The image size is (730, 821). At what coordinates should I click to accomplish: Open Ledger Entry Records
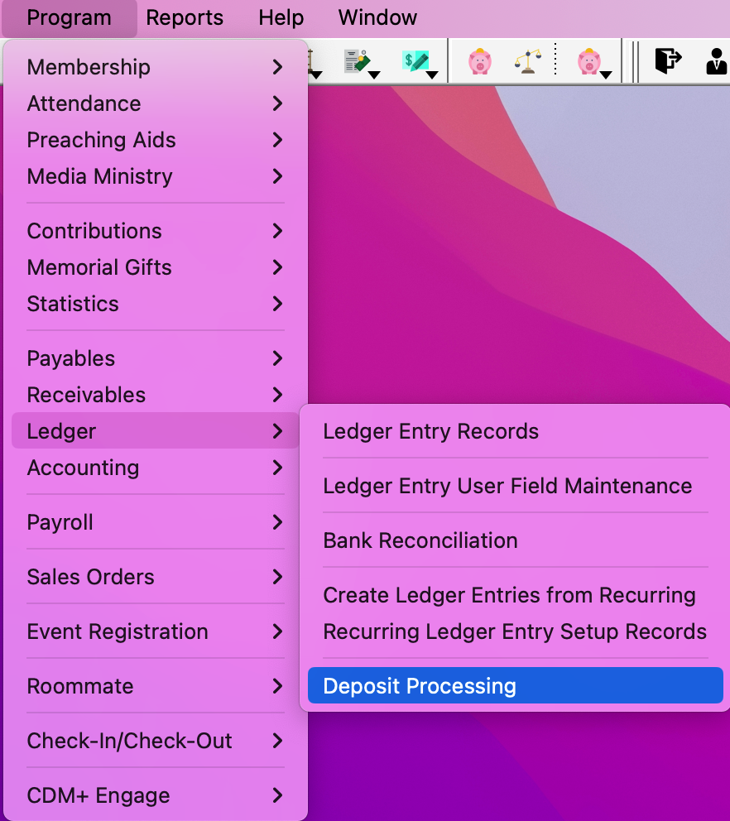pyautogui.click(x=430, y=431)
